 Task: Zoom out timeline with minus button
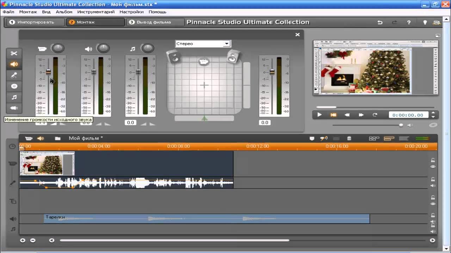click(x=33, y=240)
